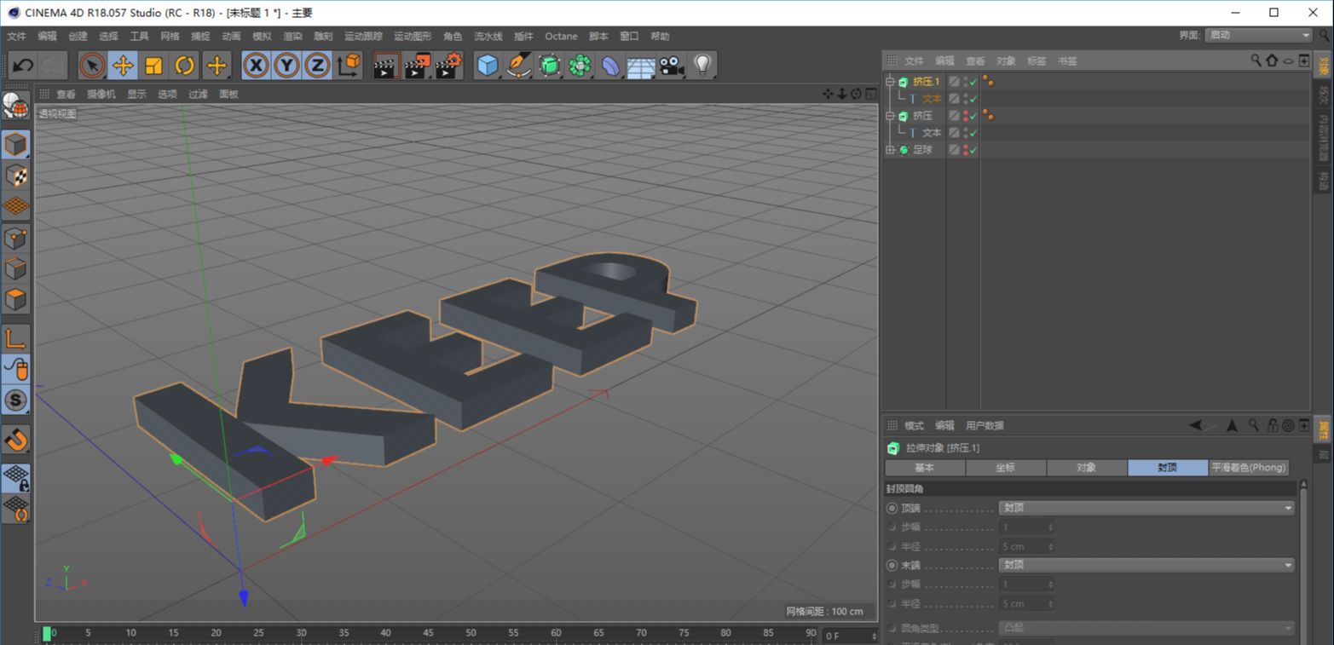
Task: Click the attribute manager lock icon
Action: (1273, 425)
